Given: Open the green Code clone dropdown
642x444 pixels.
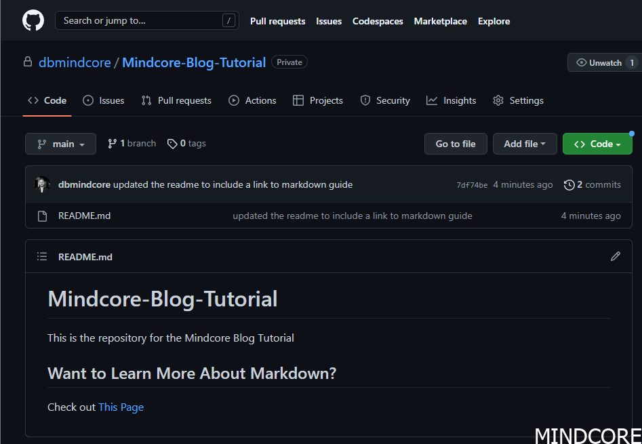Looking at the screenshot, I should point(597,143).
